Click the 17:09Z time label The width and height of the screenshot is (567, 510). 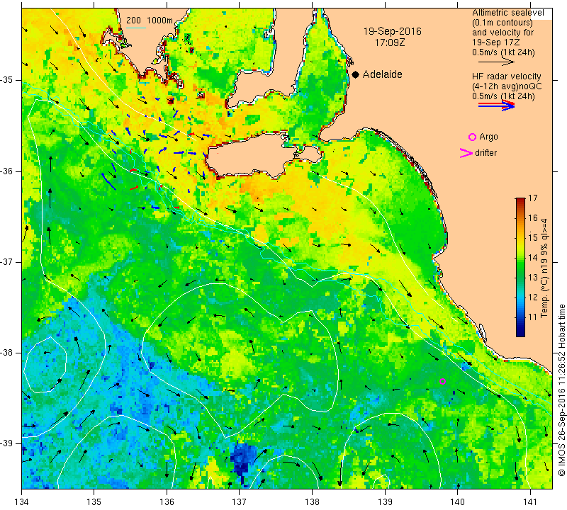coord(390,42)
